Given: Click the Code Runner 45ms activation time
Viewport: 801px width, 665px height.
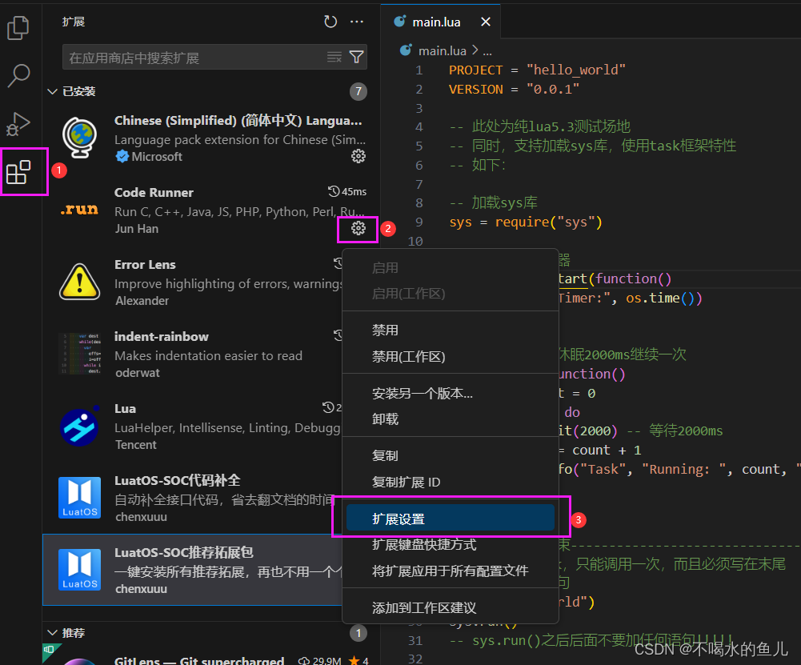Looking at the screenshot, I should [x=347, y=191].
